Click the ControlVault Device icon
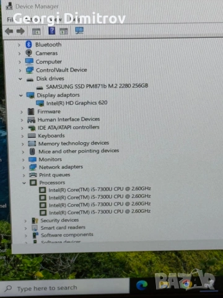 point(30,70)
